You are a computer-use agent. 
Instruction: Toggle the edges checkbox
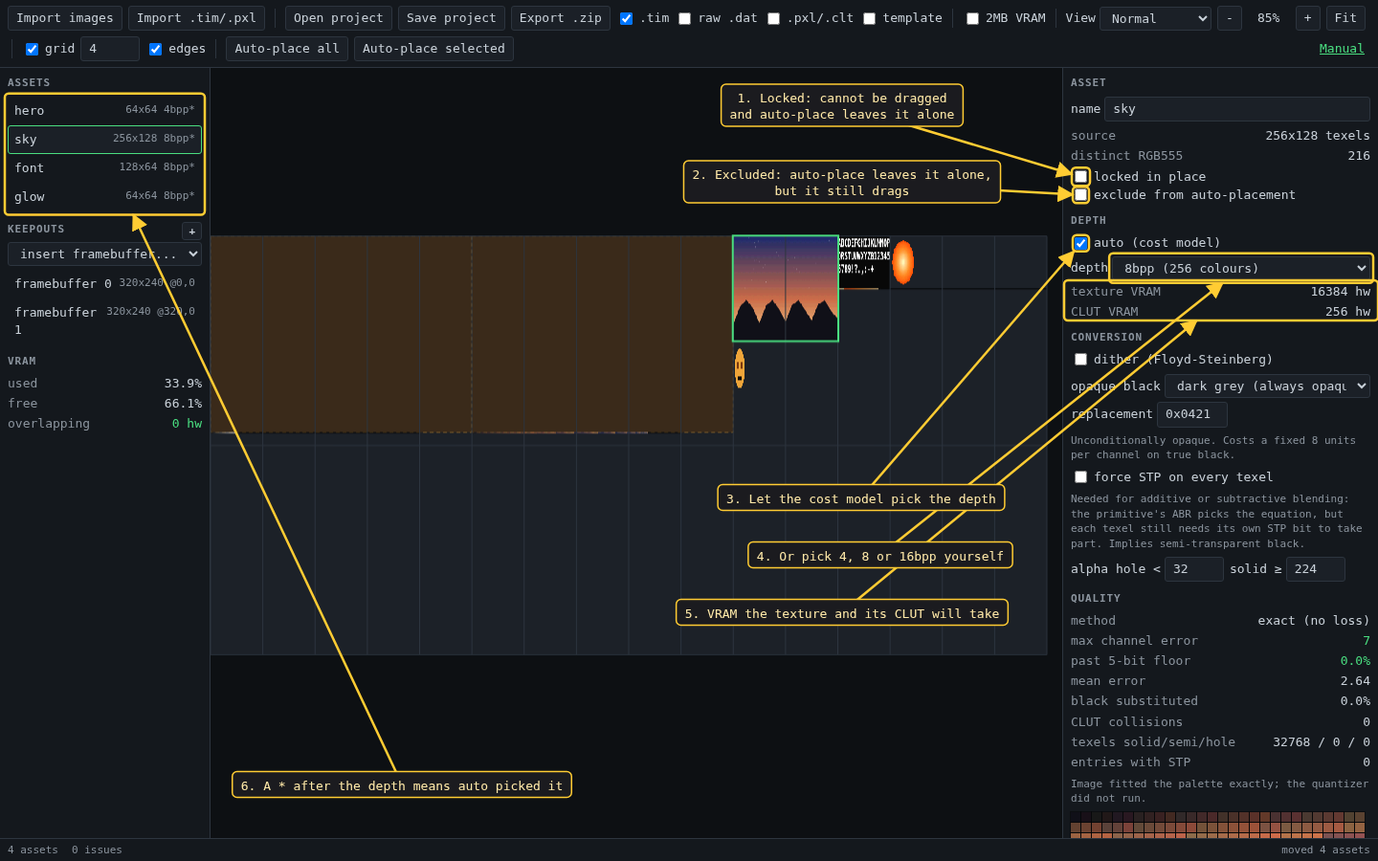tap(155, 49)
